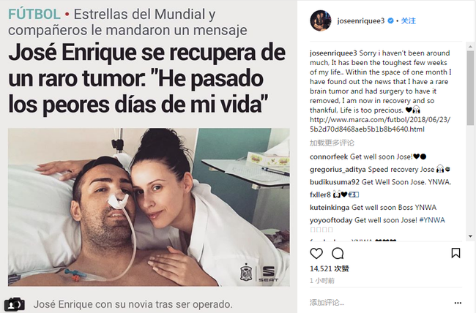Viewport: 476px width, 313px height.
Task: Click the scrollbar up arrow
Action: click(470, 47)
